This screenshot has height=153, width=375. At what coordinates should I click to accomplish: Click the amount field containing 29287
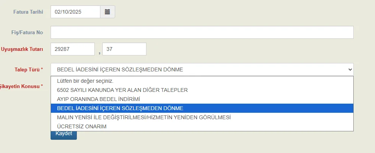[x=72, y=49]
